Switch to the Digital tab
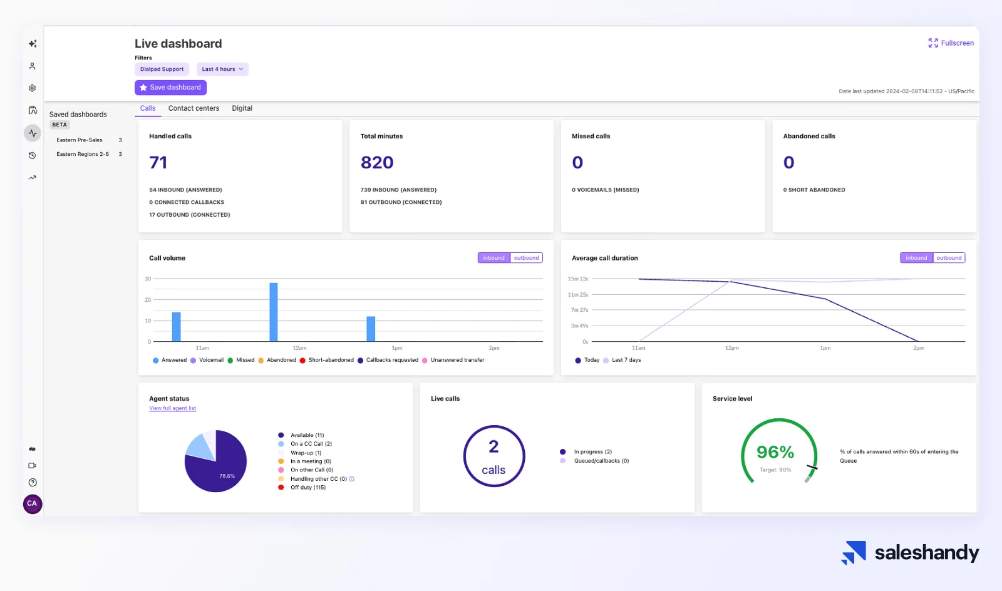The height and width of the screenshot is (591, 1002). point(242,108)
